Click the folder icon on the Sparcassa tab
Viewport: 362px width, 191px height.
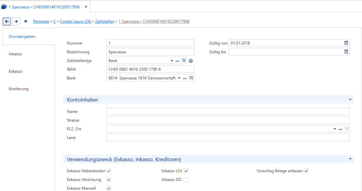point(4,7)
